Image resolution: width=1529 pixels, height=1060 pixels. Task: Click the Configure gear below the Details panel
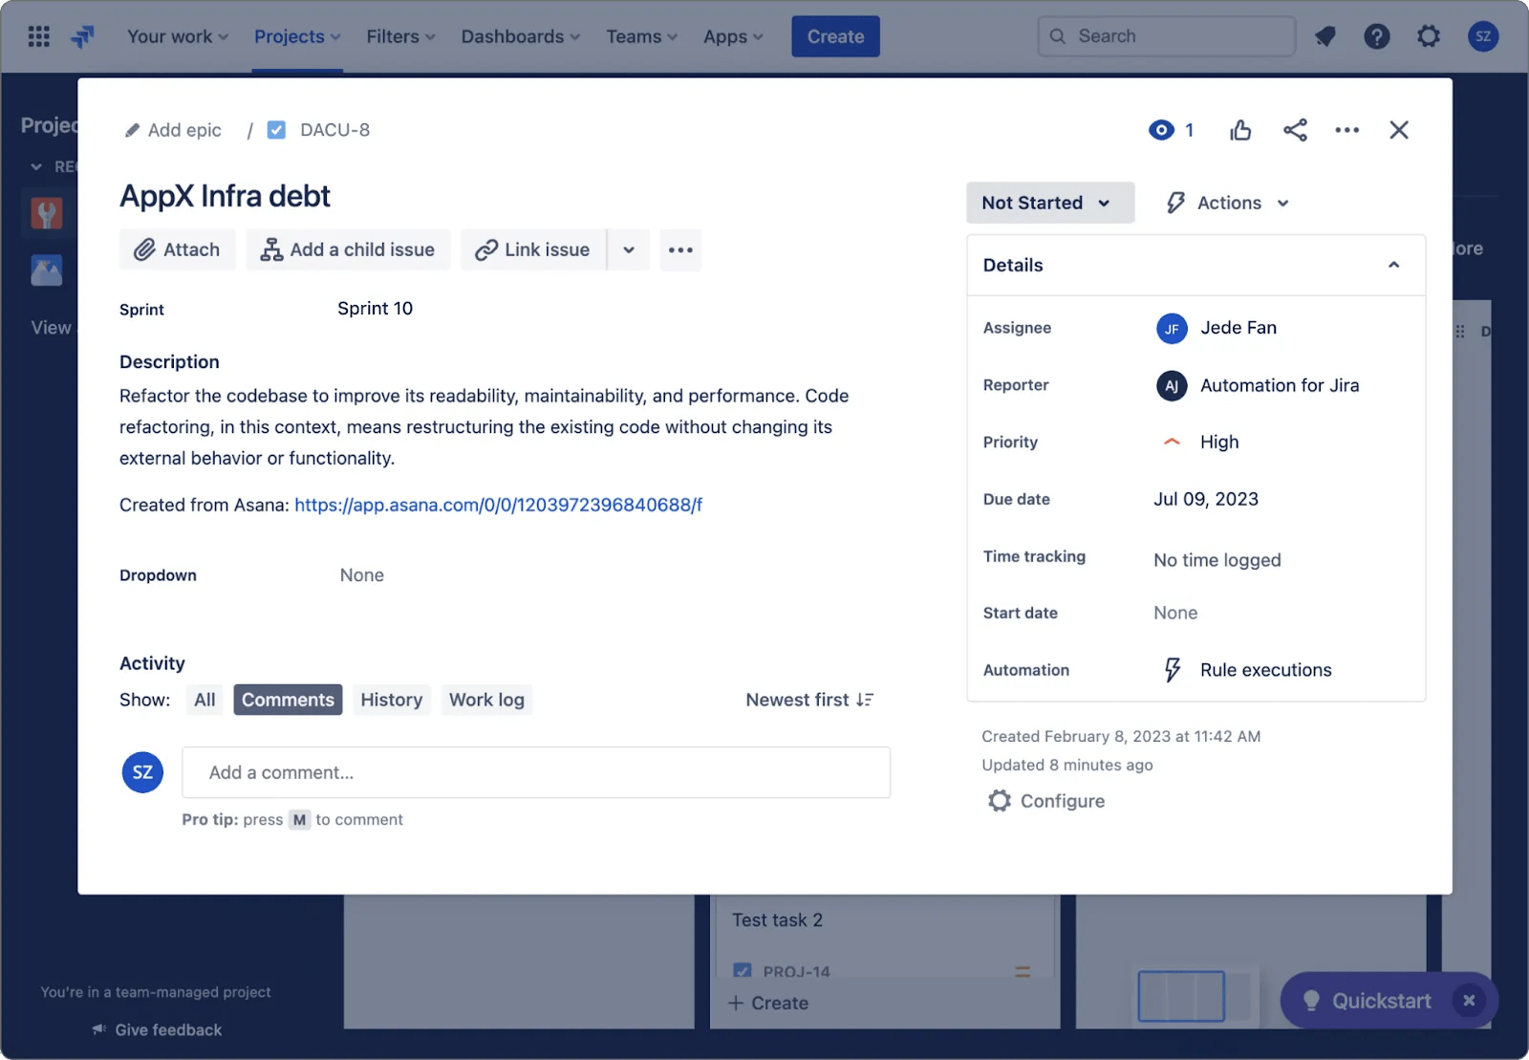(999, 801)
